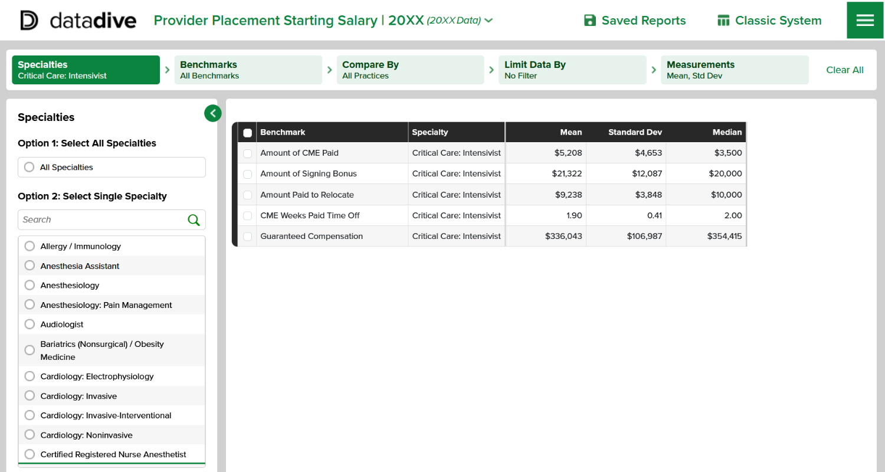Click the Clear All link
Viewport: 885px width, 472px height.
[844, 70]
